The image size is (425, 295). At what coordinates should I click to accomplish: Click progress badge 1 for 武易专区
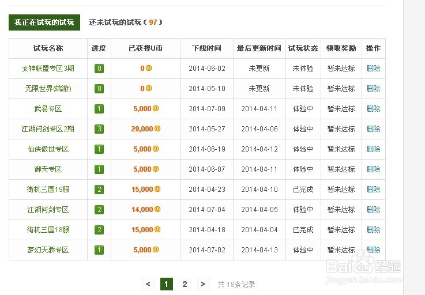coord(99,109)
